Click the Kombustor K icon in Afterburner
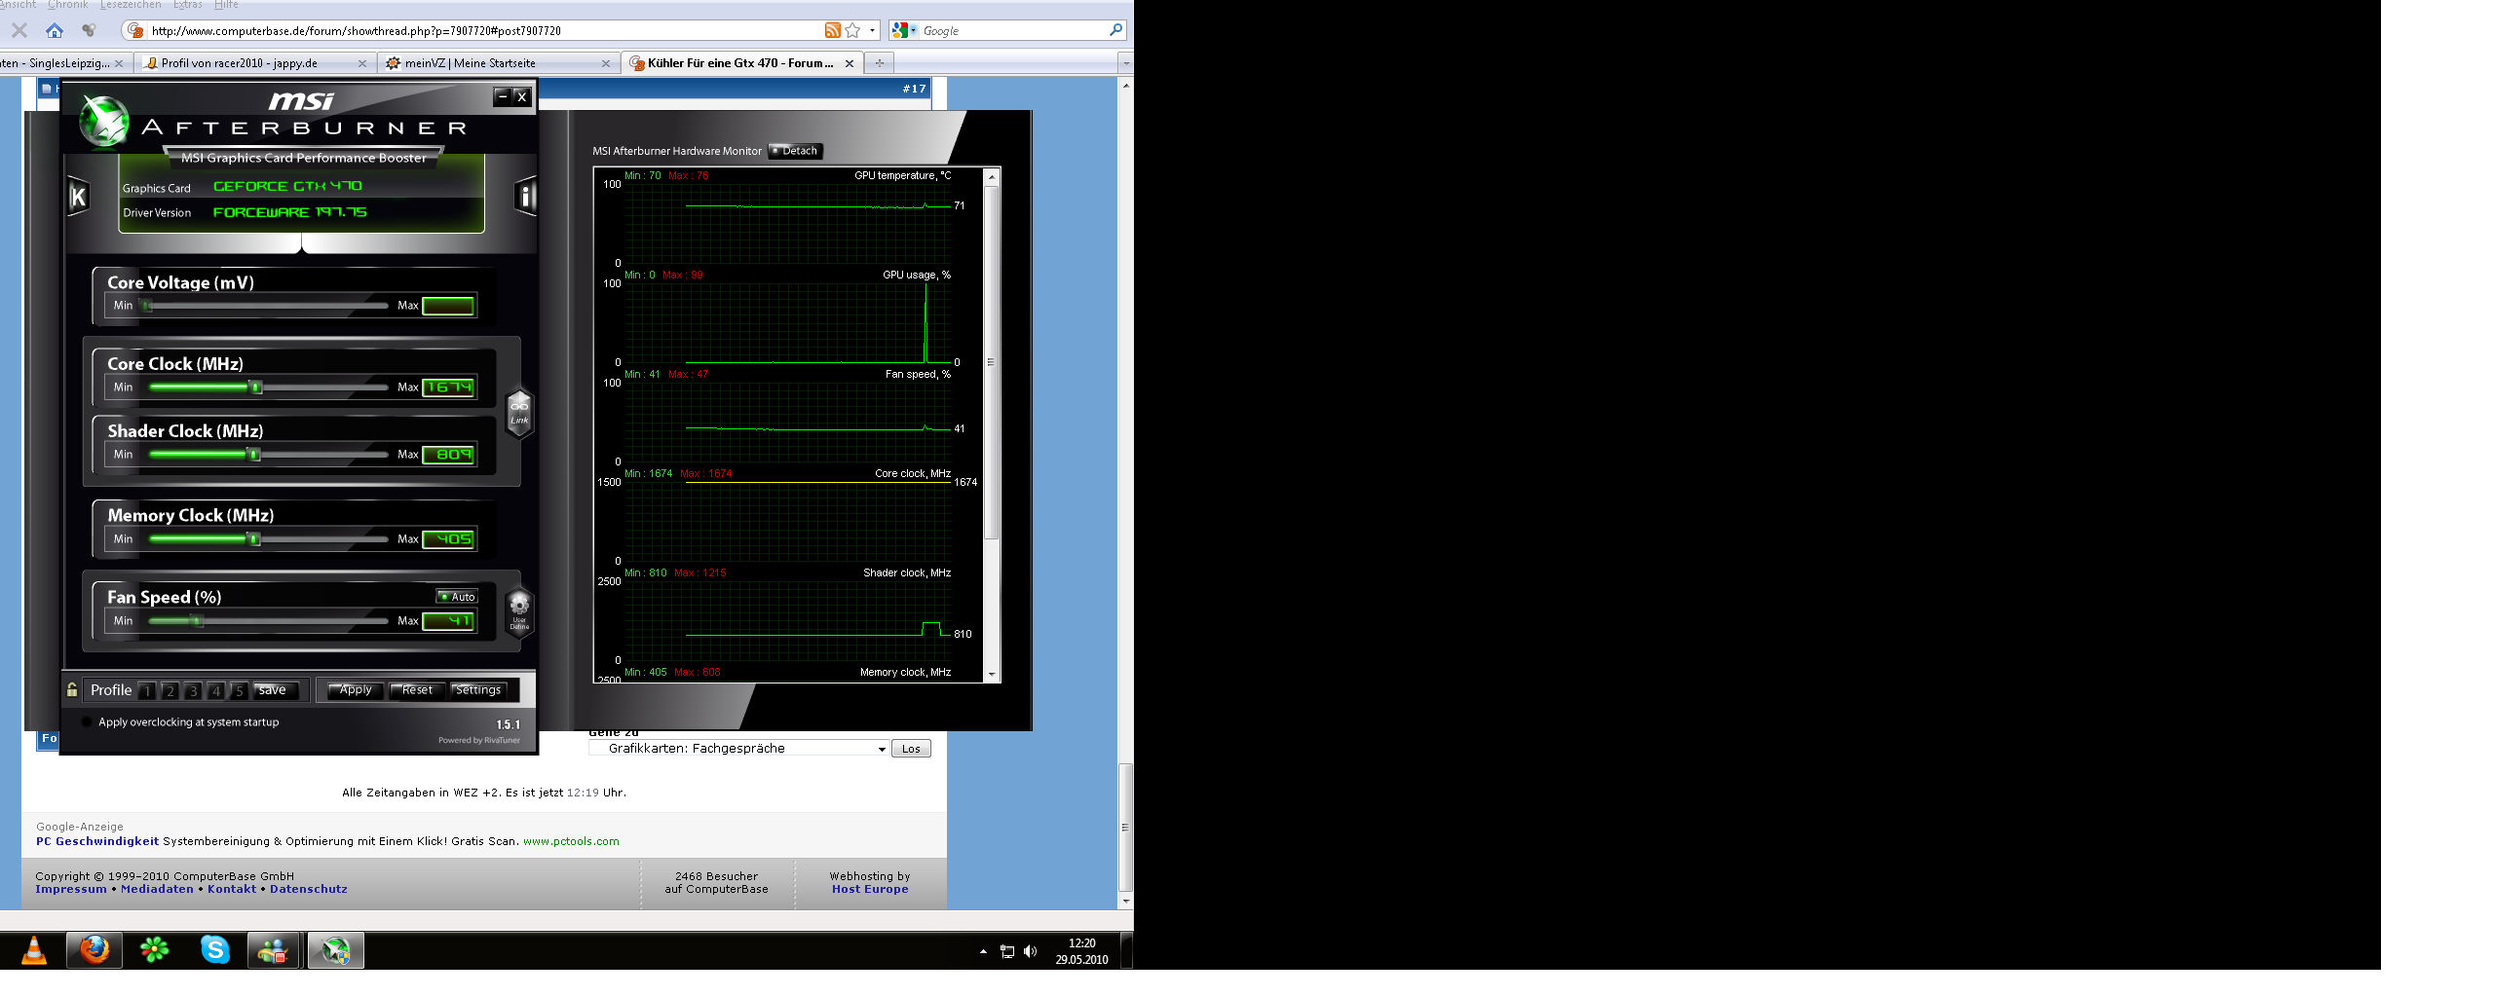2494x997 pixels. 78,197
